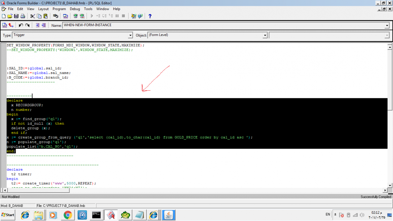Click the editor's vertical scrollbar down arrow

click(x=390, y=185)
